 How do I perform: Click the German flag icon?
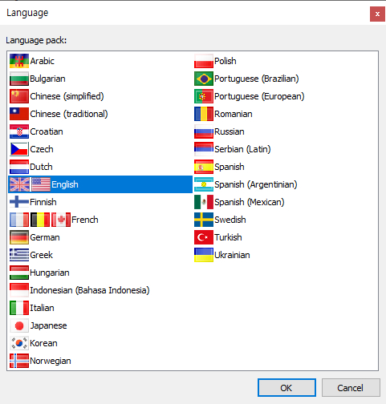click(x=19, y=237)
